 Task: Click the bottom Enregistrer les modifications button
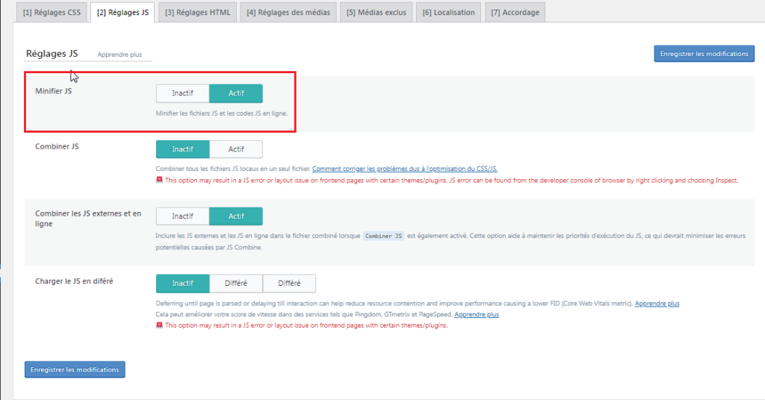point(75,369)
